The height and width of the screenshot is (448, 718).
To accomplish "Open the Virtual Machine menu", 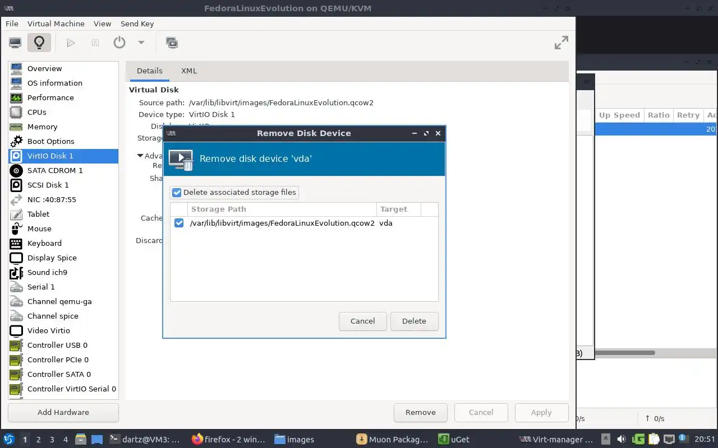I will pos(56,24).
